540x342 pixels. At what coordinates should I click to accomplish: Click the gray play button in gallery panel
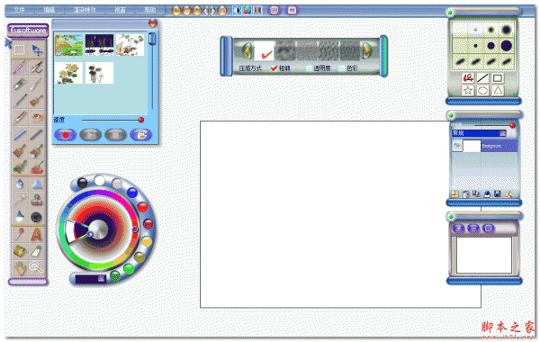(x=90, y=135)
